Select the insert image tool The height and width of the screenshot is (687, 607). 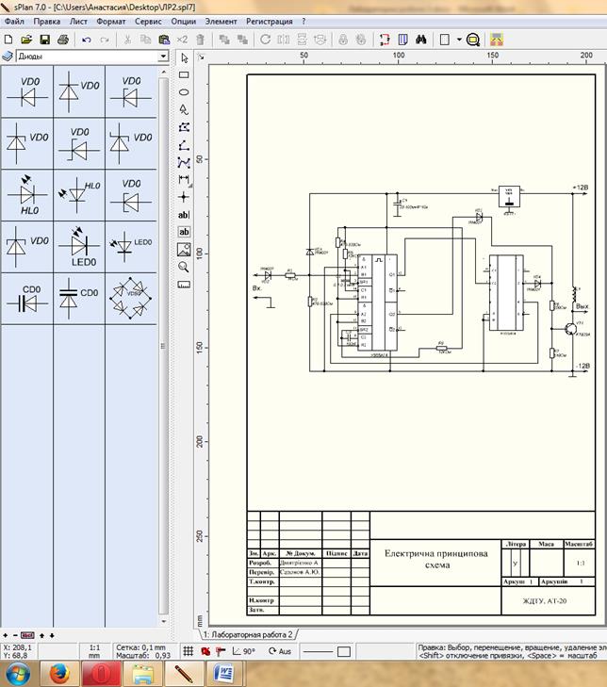(184, 250)
